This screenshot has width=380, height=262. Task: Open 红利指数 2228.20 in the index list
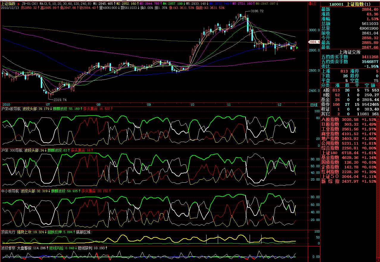[349, 172]
